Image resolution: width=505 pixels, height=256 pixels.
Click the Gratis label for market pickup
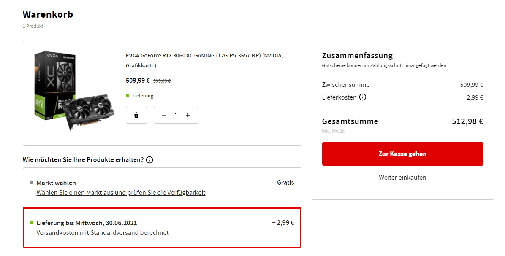[x=285, y=183]
